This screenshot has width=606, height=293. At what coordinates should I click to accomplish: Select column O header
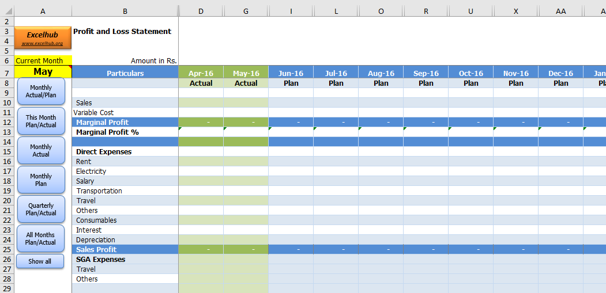[x=381, y=12]
